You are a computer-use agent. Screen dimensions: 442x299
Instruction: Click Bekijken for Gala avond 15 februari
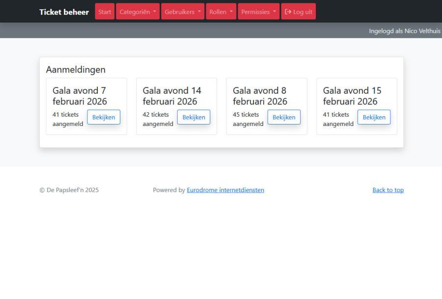tap(374, 117)
